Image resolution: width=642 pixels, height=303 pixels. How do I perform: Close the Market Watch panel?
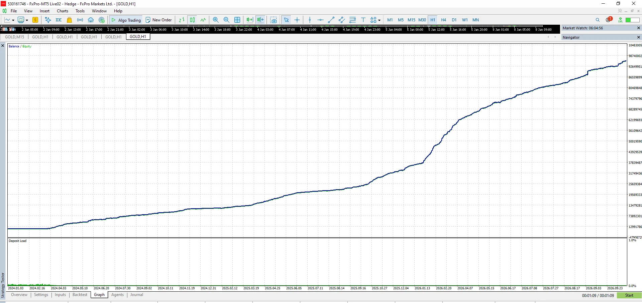pyautogui.click(x=638, y=28)
